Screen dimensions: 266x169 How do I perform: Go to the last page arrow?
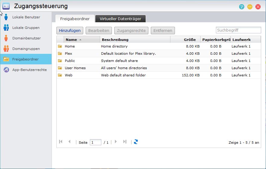(x=125, y=142)
